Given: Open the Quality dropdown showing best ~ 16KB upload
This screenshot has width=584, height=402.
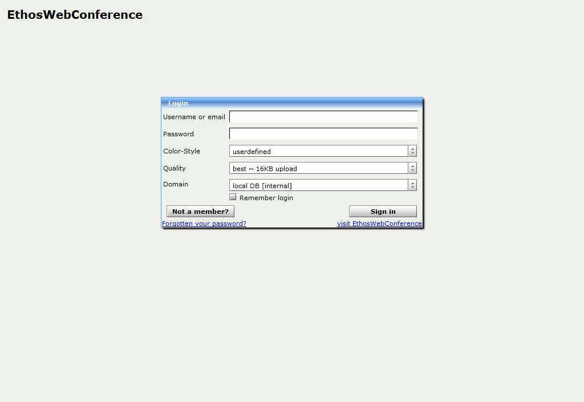Looking at the screenshot, I should [x=318, y=169].
